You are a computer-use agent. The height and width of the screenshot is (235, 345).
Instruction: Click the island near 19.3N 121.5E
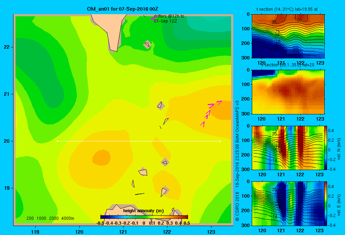point(143,172)
